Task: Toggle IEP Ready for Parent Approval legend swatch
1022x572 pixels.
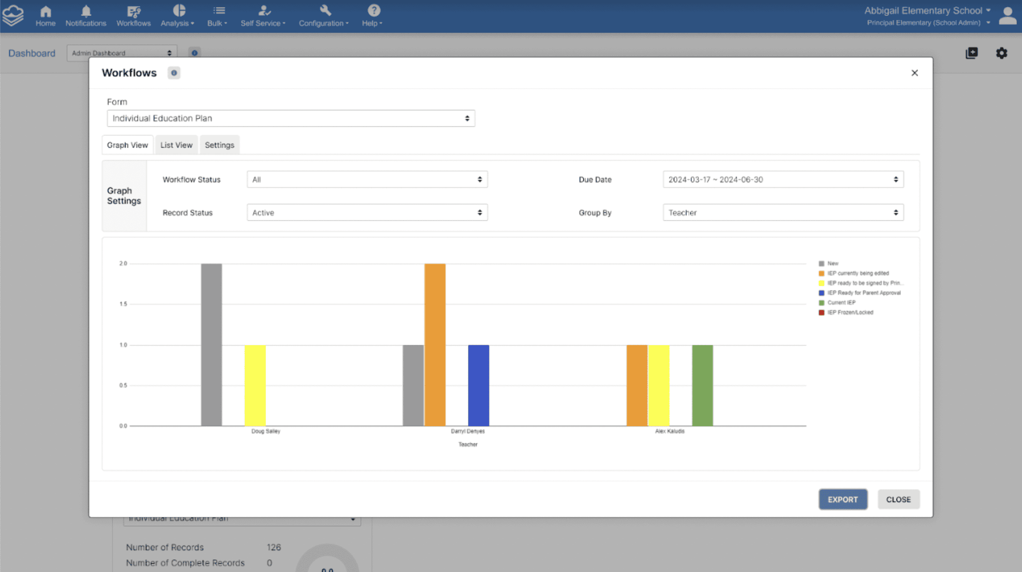Action: coord(822,293)
